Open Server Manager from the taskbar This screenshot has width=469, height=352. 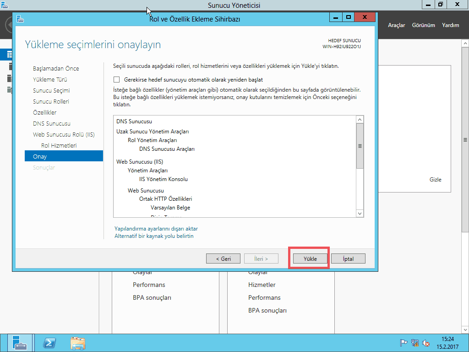(20, 343)
